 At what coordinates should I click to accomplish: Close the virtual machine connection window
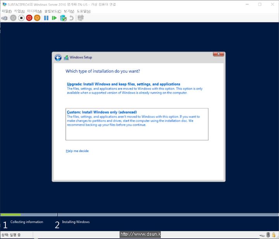pos(272,4)
